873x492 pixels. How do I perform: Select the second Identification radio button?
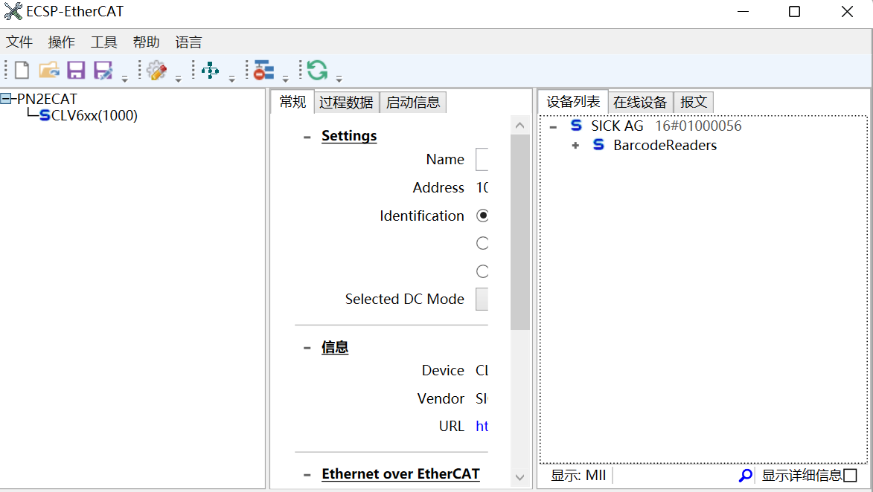click(483, 243)
